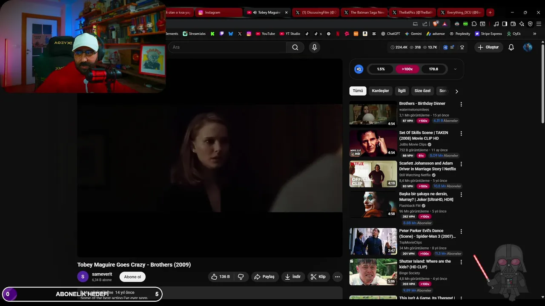
Task: Expand hidden bookmarks overflow chevron
Action: [x=535, y=34]
